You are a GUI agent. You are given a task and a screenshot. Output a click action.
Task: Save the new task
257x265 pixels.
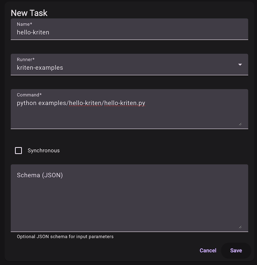[x=236, y=250]
